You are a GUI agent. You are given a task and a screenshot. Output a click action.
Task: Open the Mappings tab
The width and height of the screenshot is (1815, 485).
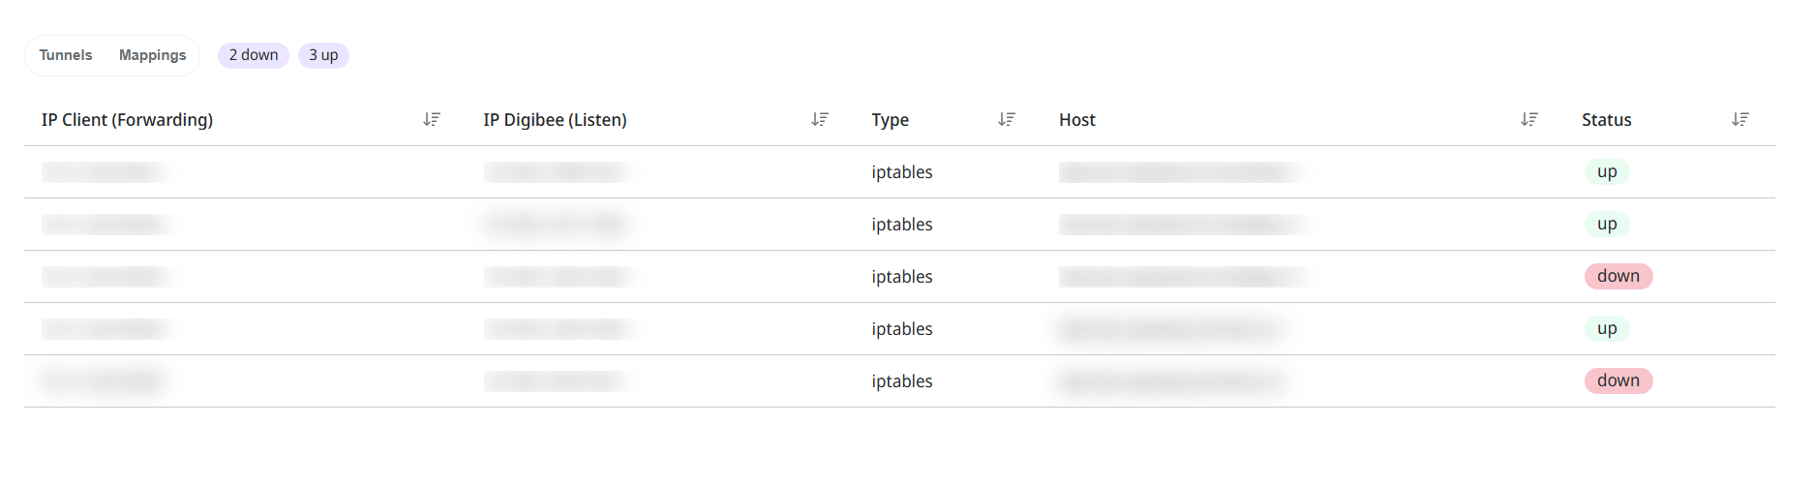(x=152, y=55)
